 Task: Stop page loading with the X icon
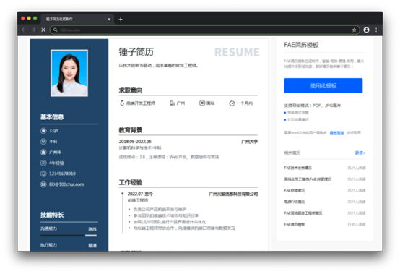(43, 30)
